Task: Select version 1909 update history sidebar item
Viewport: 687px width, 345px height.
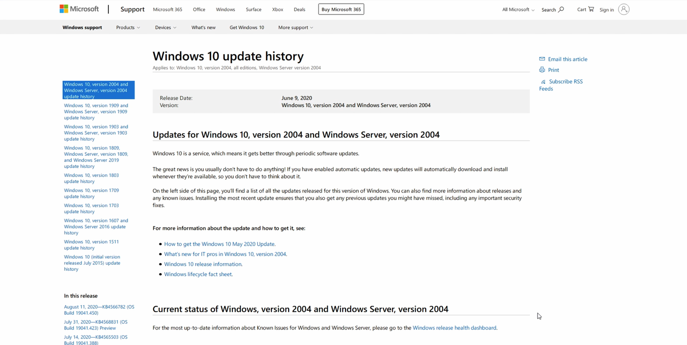Action: pos(96,111)
